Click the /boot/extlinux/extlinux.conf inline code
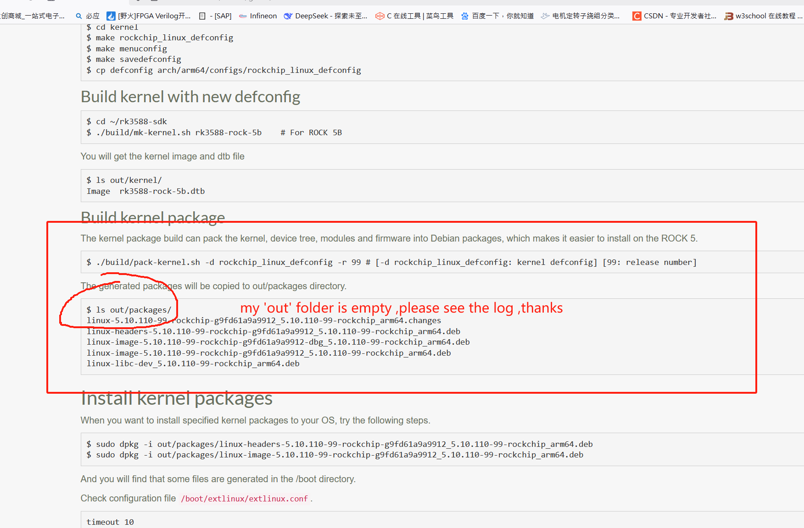 click(x=244, y=499)
